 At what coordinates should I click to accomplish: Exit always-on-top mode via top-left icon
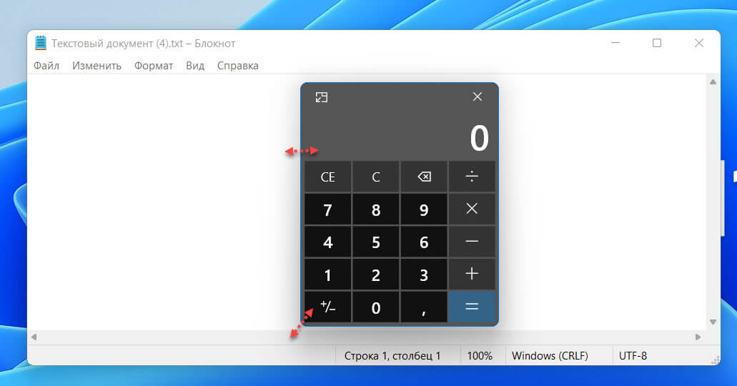[322, 97]
